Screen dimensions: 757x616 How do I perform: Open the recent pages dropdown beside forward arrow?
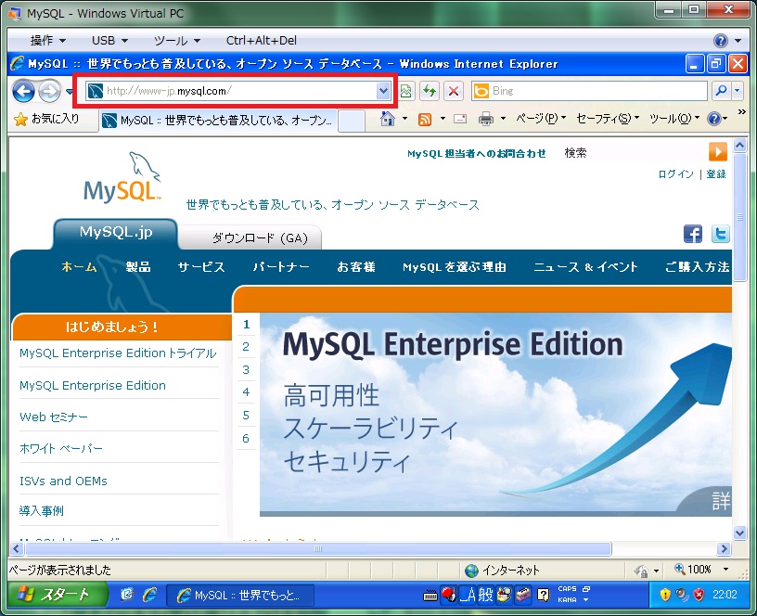click(69, 91)
